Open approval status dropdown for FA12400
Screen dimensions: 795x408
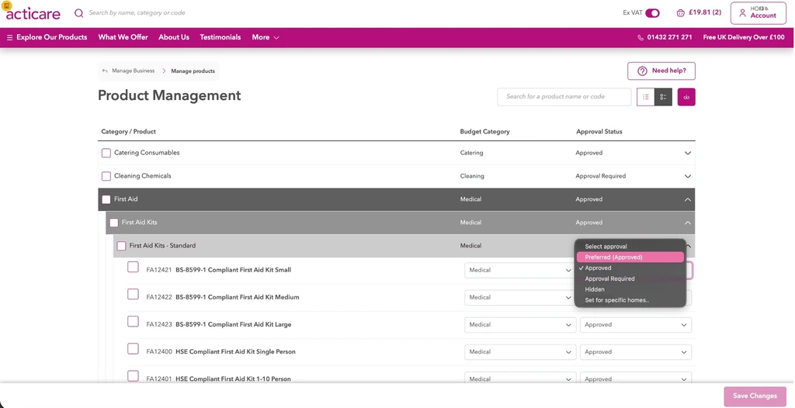[x=636, y=352]
